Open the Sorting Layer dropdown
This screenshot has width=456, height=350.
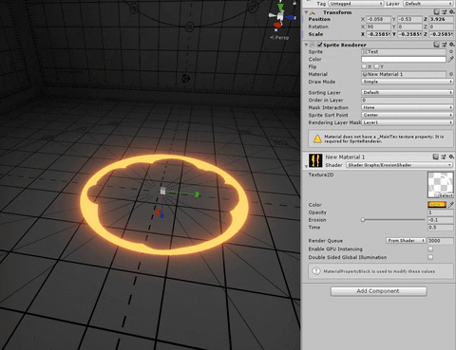[408, 92]
